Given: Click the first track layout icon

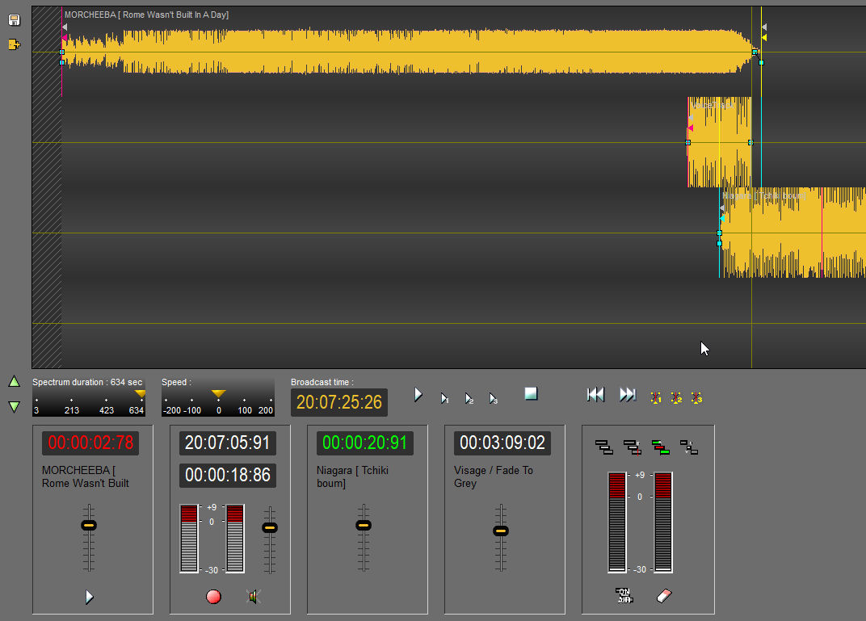Looking at the screenshot, I should coord(603,447).
